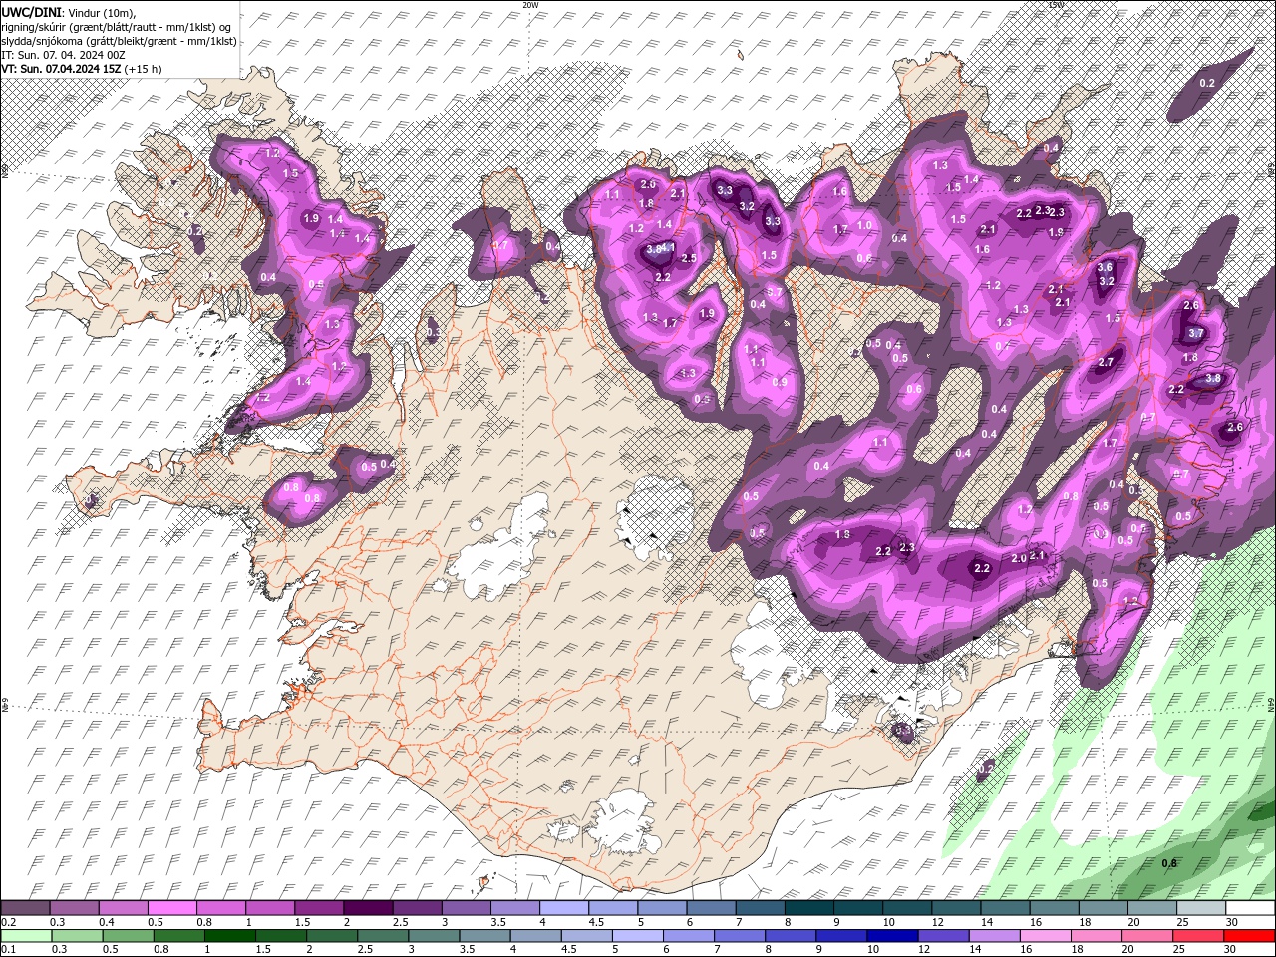The width and height of the screenshot is (1276, 957).
Task: Click the '30' label on upper scale
Action: (1232, 922)
